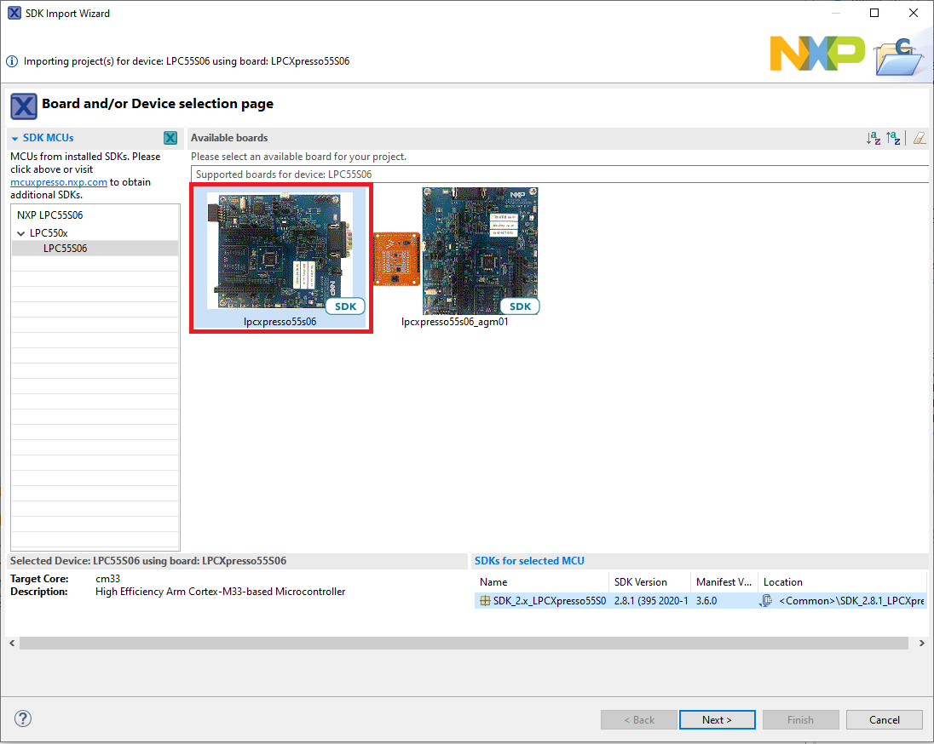Click the eraser clear filter icon
Image resolution: width=934 pixels, height=744 pixels.
pos(919,138)
